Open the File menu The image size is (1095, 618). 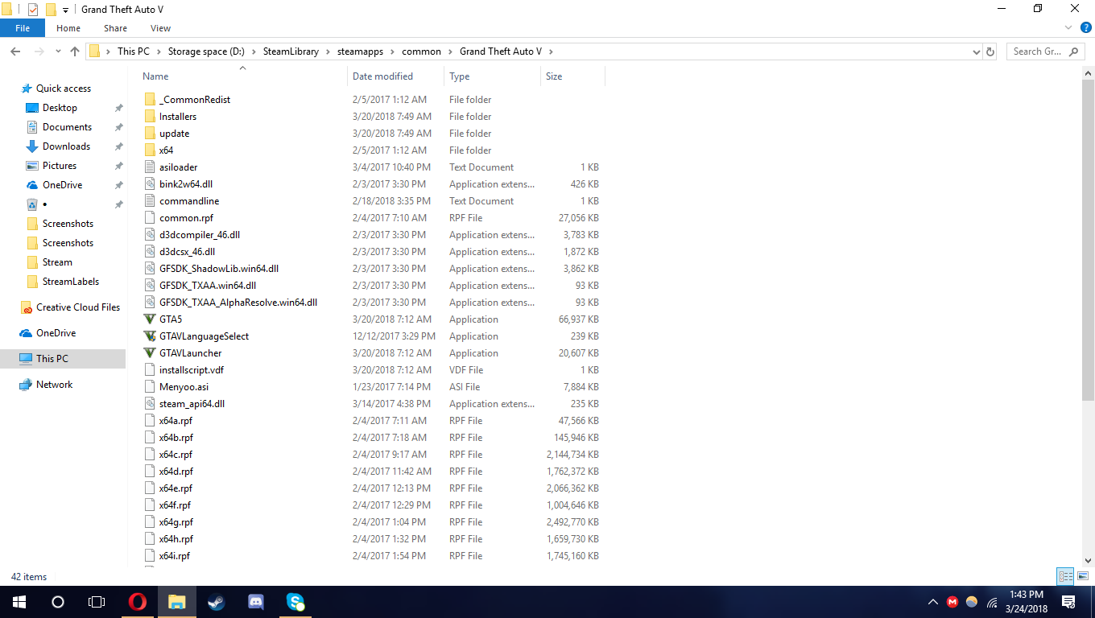[23, 28]
